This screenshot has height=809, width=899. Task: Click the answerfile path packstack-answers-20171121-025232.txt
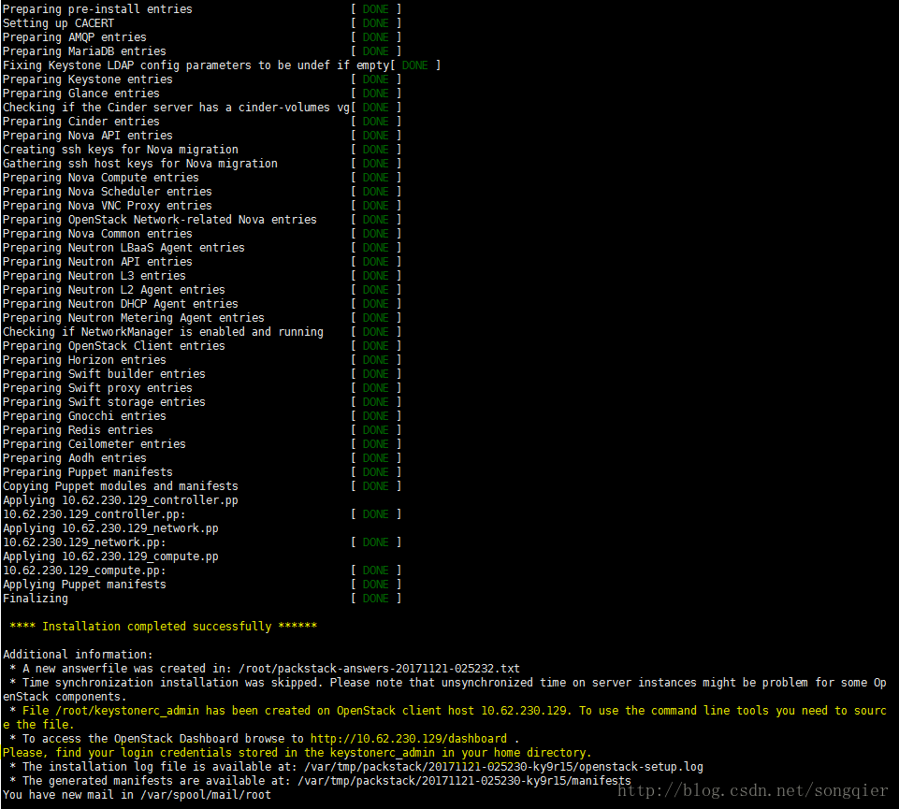click(x=379, y=669)
